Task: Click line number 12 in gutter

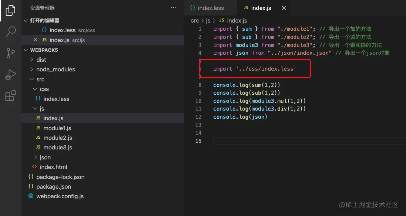Action: pyautogui.click(x=198, y=117)
